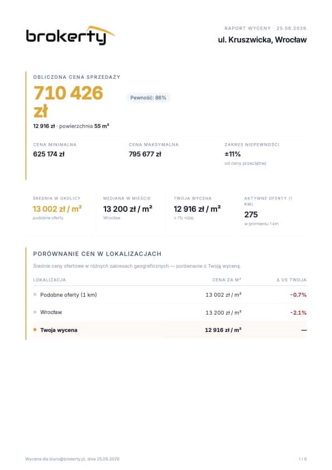Image resolution: width=332 pixels, height=470 pixels.
Task: Click the -2.1% delta value
Action: [x=298, y=312]
